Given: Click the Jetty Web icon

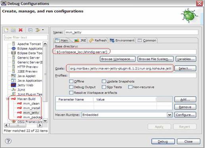Looking at the screenshot, I should [13, 85].
